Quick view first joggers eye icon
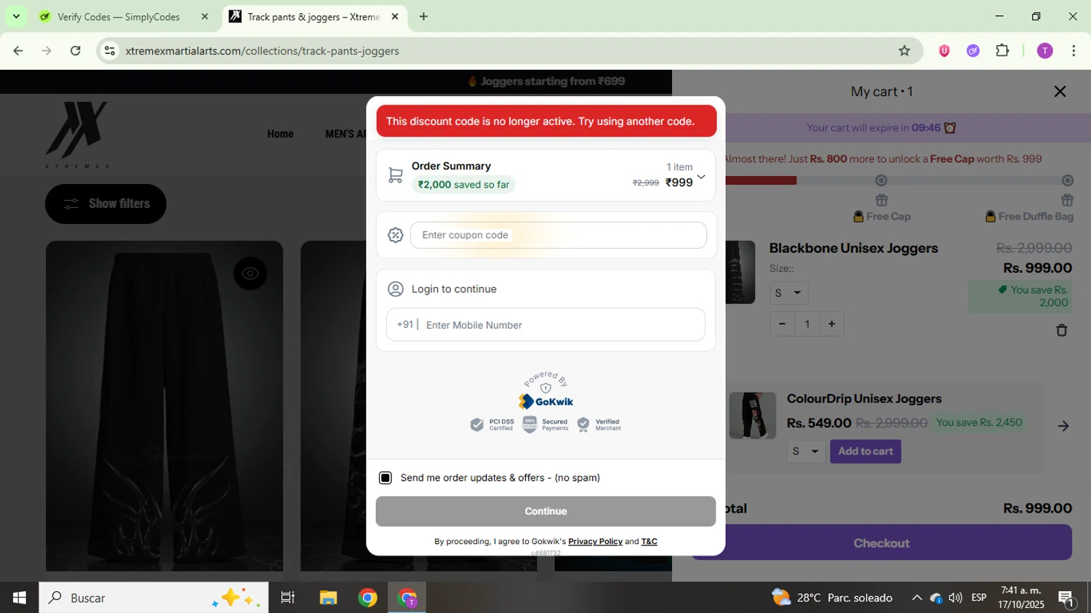Screen dimensions: 1091x613 [250, 273]
